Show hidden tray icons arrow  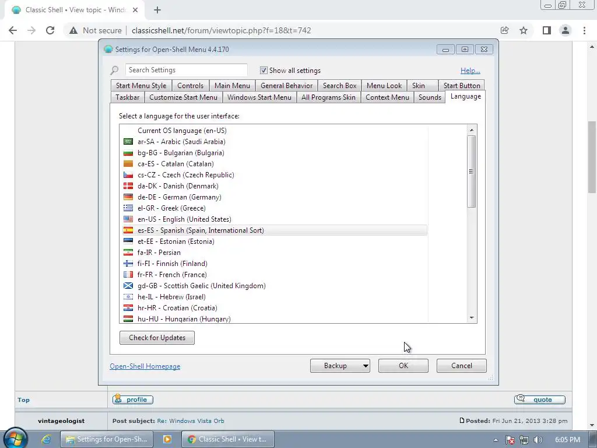point(496,440)
